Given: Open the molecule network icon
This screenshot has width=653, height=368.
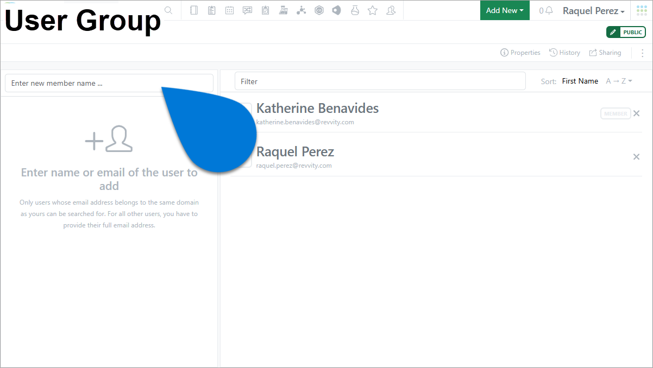Looking at the screenshot, I should tap(301, 10).
